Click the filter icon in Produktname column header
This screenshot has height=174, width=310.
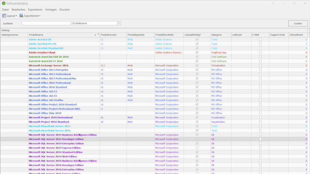pos(98,35)
